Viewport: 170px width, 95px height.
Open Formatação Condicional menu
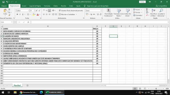click(x=109, y=13)
